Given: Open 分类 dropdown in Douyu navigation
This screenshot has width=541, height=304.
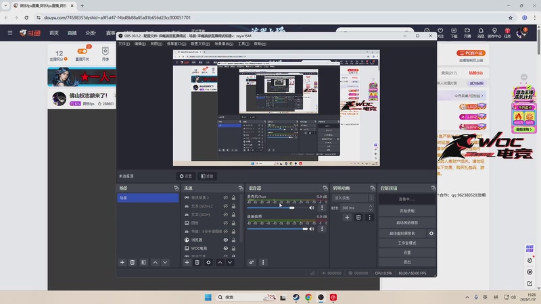Looking at the screenshot, I should tap(91, 33).
